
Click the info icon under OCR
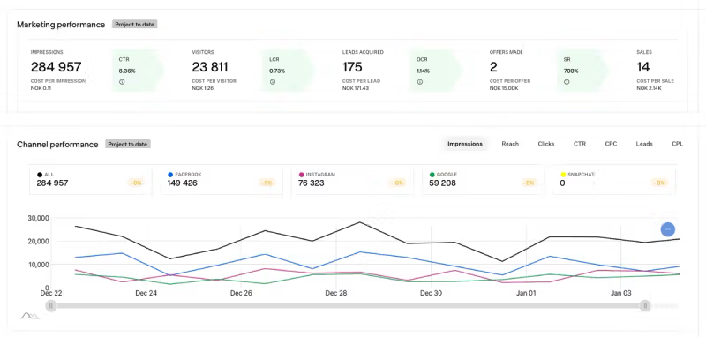(x=420, y=82)
